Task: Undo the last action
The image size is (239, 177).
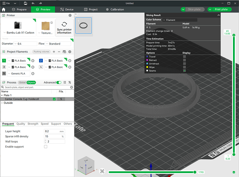Action: pos(33,3)
